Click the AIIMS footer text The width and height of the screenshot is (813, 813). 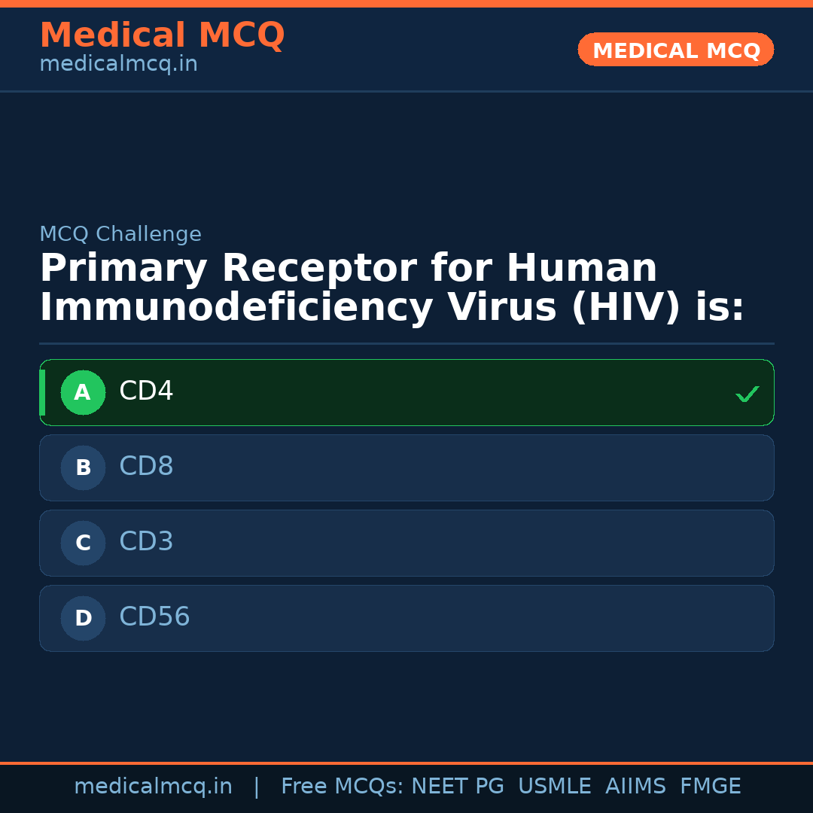tap(635, 787)
